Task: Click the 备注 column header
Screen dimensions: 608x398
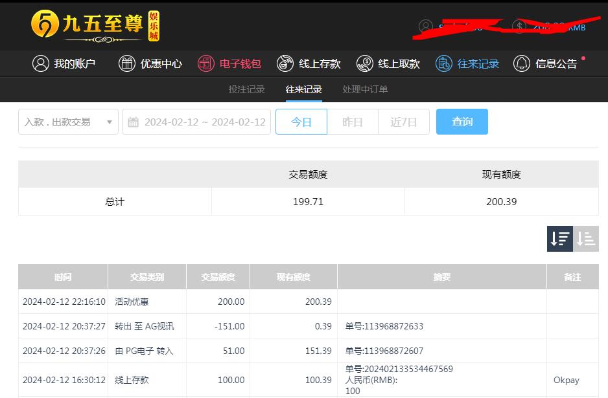Action: coord(572,277)
